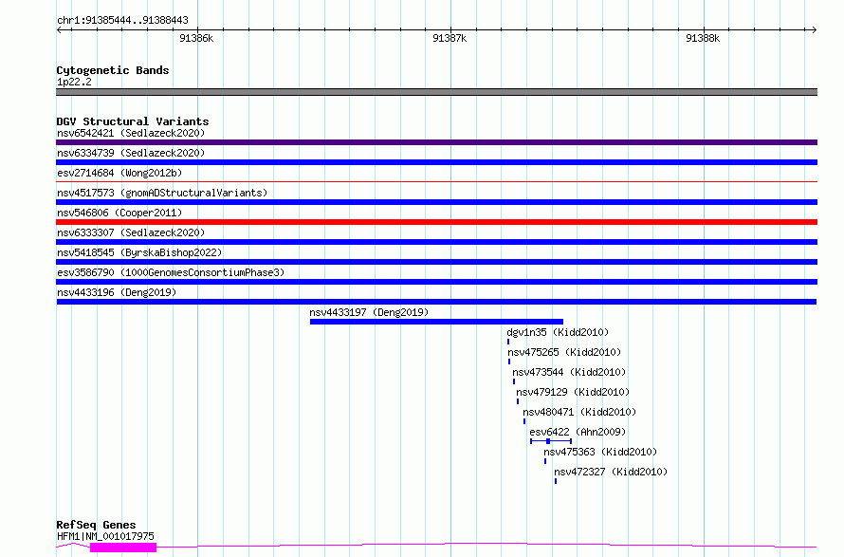Screen dimensions: 844x557
Task: Click the thick red nsv546806 variant bar
Action: (x=436, y=222)
